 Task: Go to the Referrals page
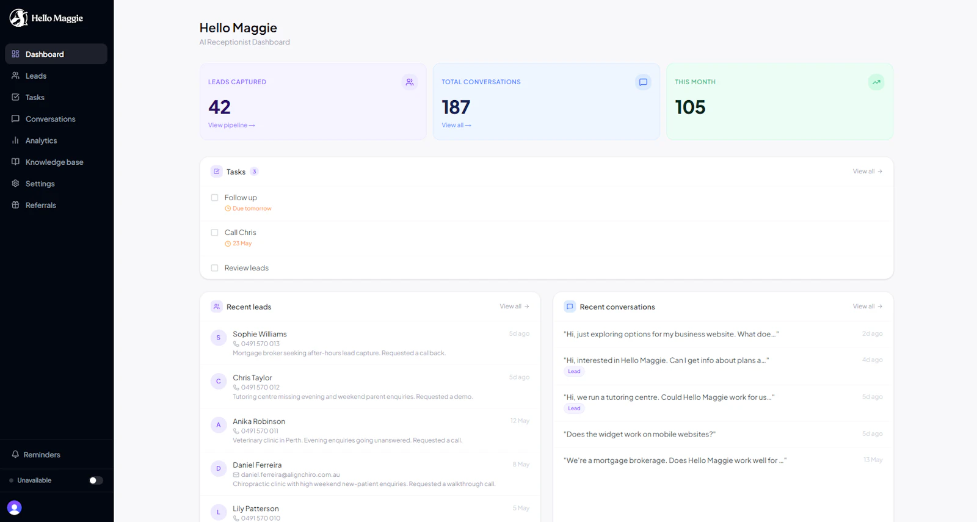point(56,205)
